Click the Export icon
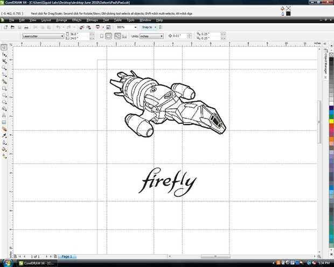The height and width of the screenshot is (267, 334). click(x=88, y=27)
